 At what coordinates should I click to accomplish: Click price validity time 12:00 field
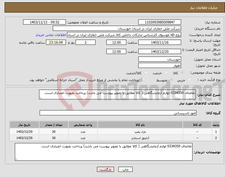click(x=116, y=51)
